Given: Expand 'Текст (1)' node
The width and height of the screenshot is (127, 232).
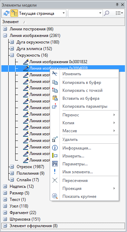Looking at the screenshot, I should tap(5, 200).
